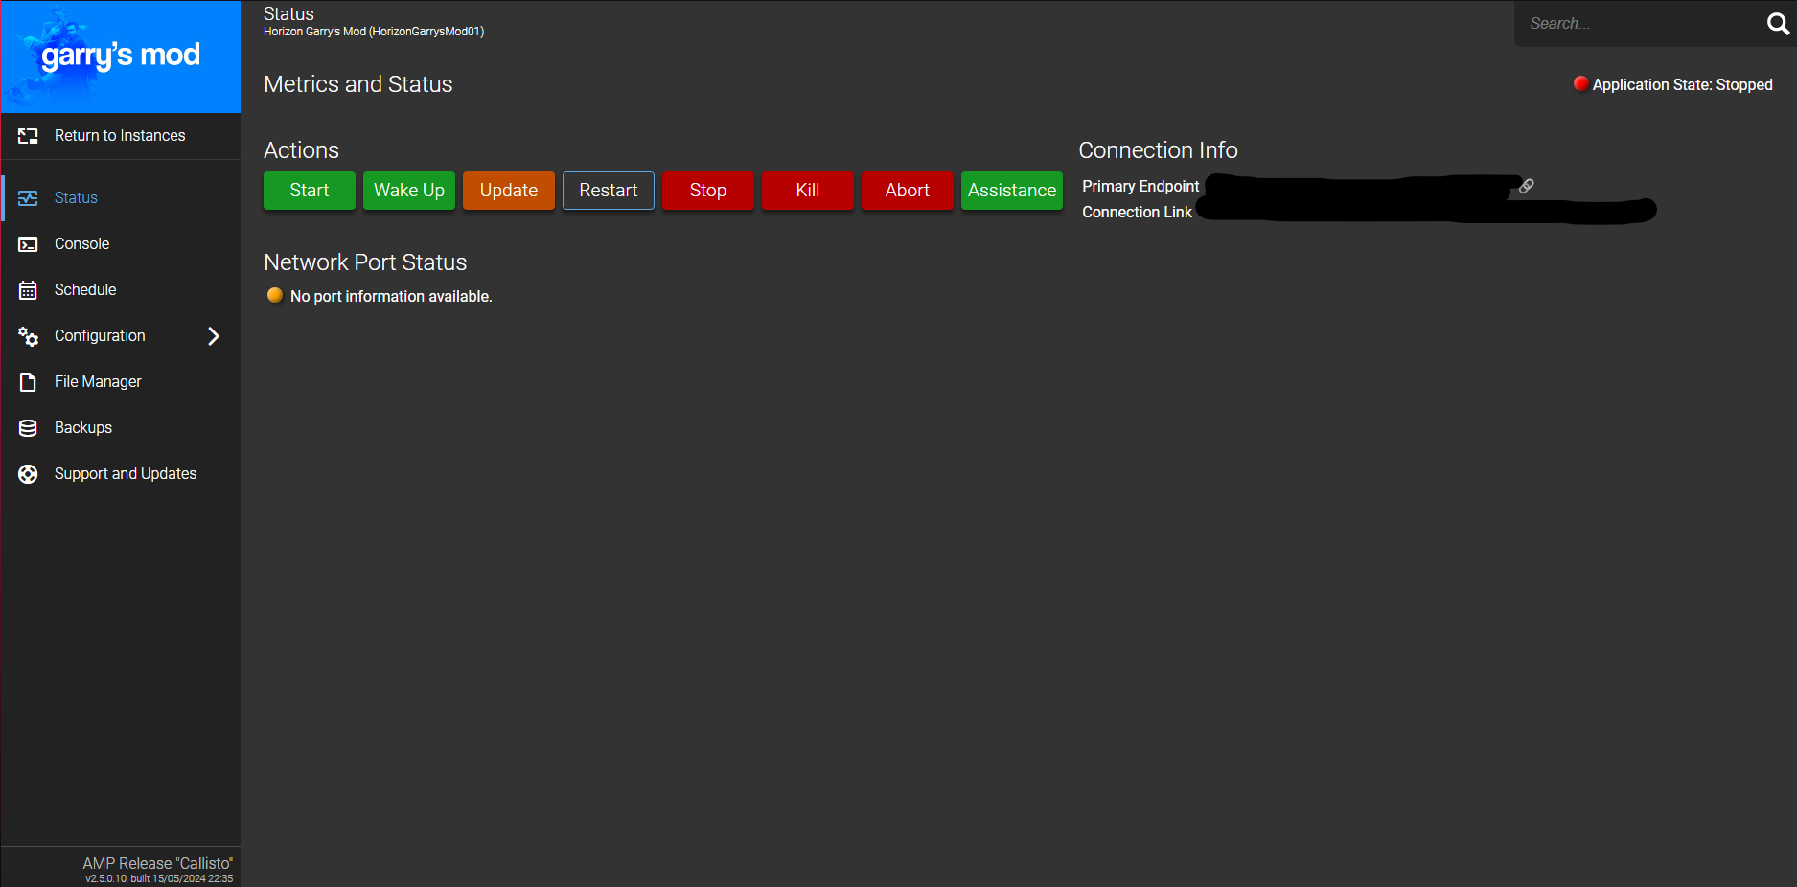Select the Status menu item
This screenshot has height=887, width=1797.
click(121, 198)
